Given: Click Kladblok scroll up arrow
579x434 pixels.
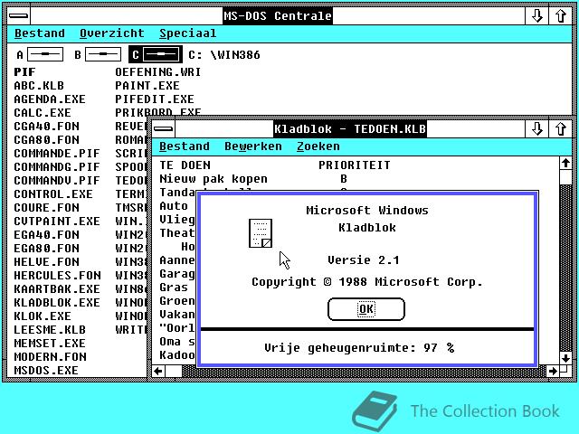Looking at the screenshot, I should coord(565,163).
